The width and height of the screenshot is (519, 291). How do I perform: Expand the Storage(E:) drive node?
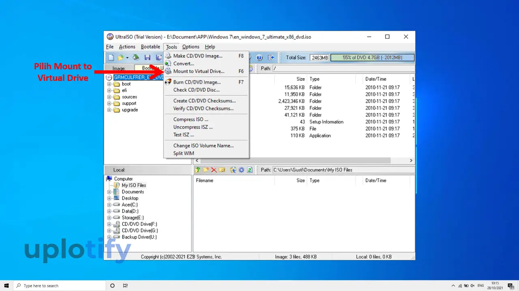(109, 217)
